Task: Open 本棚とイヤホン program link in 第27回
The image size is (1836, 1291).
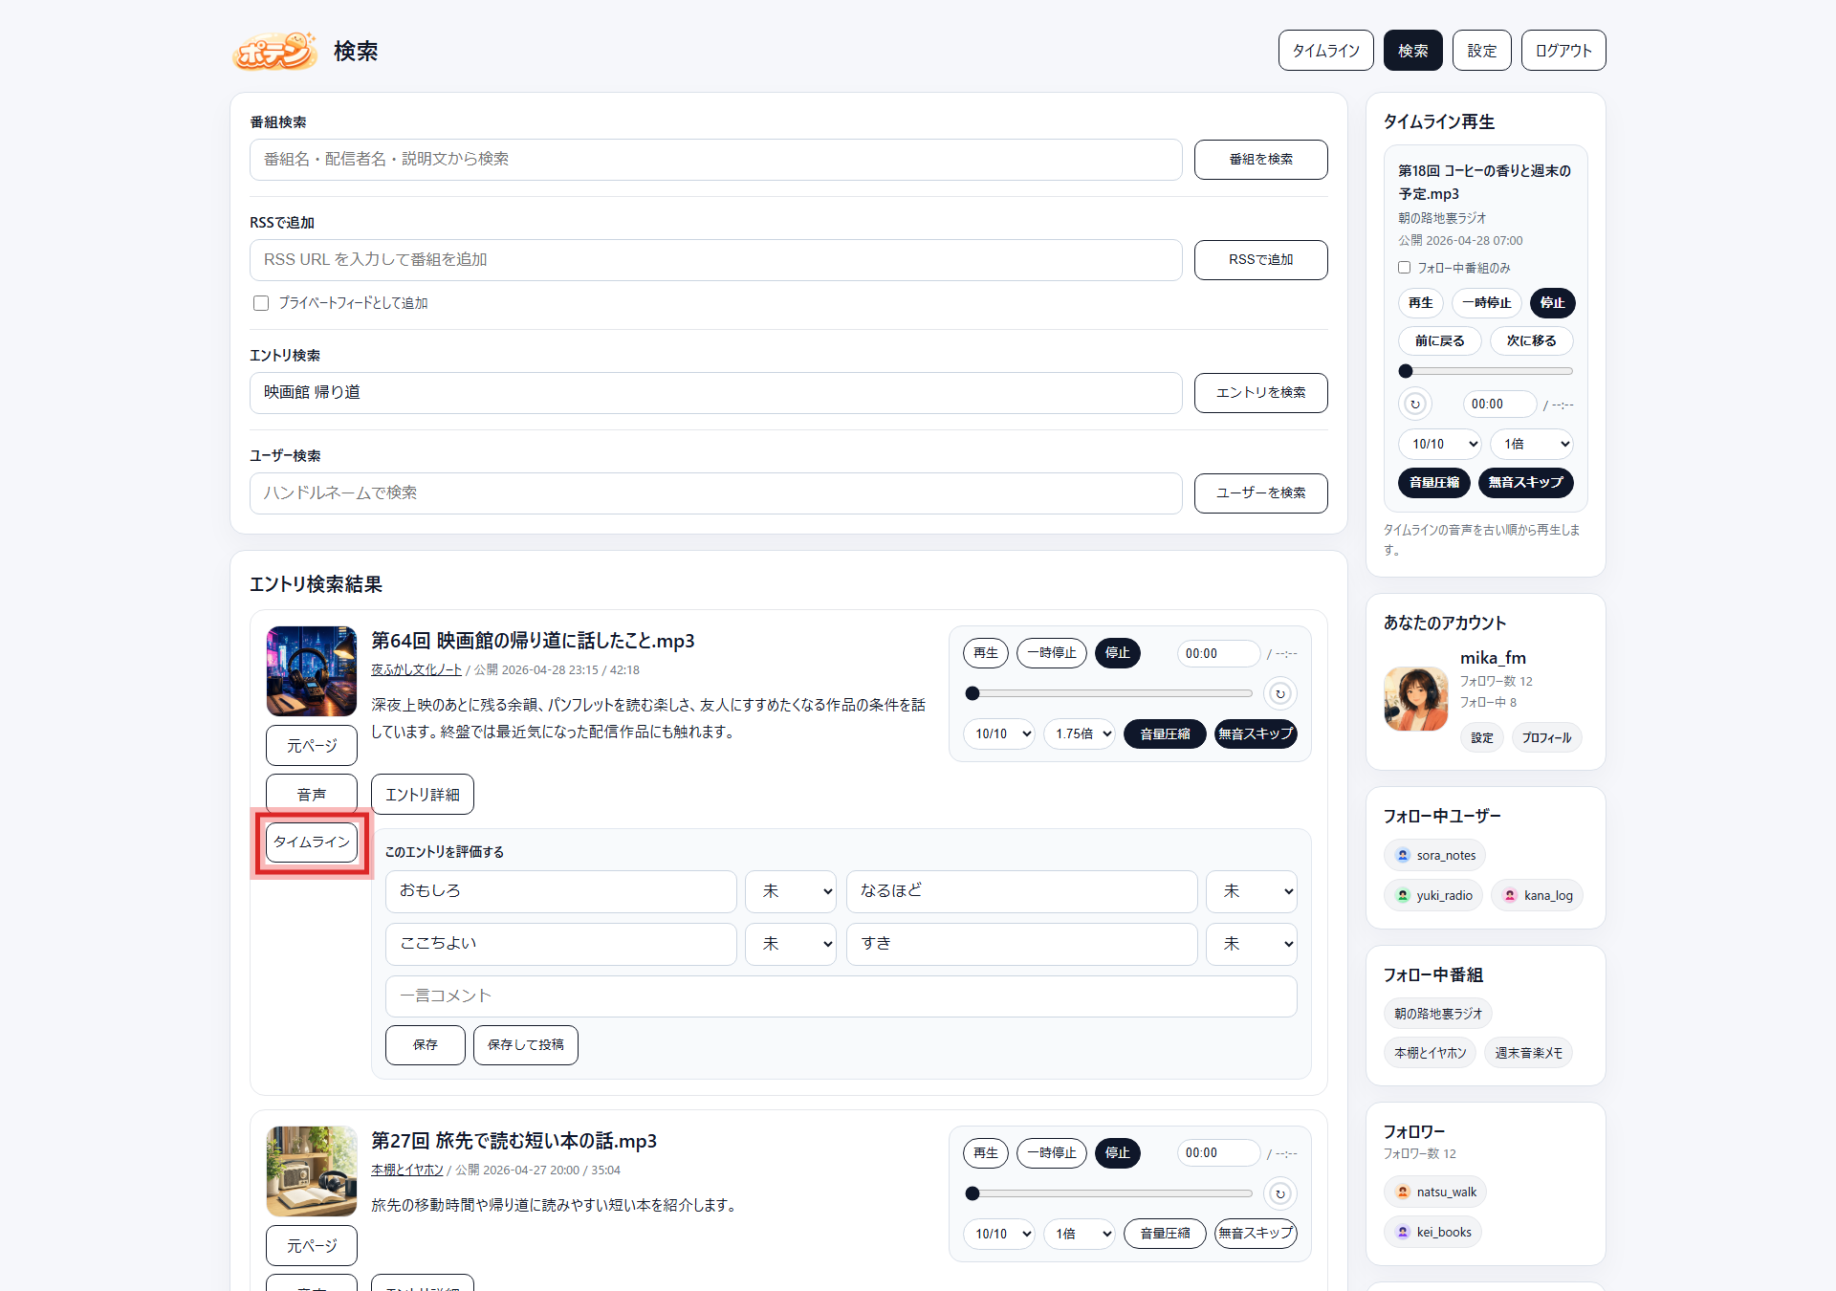Action: click(x=407, y=1171)
